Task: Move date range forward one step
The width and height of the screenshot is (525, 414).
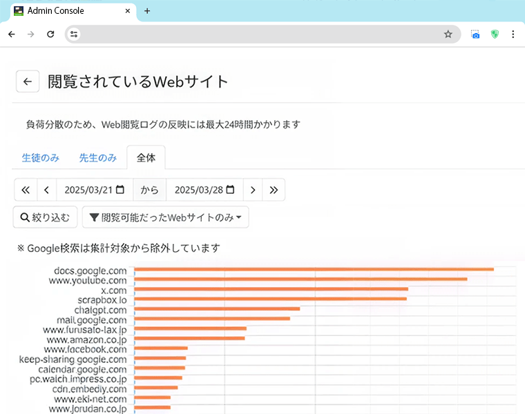Action: [x=253, y=190]
